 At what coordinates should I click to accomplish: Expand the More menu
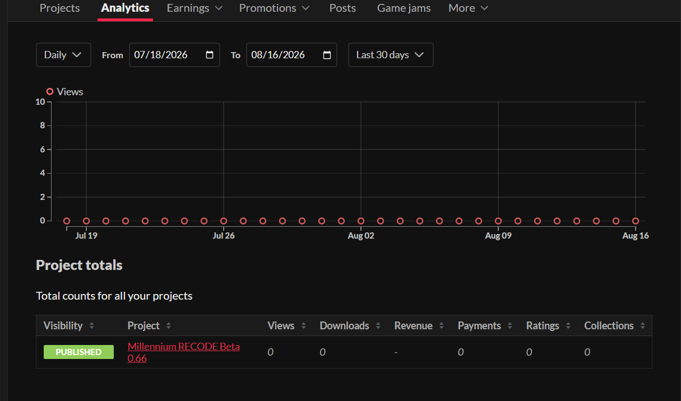(468, 8)
